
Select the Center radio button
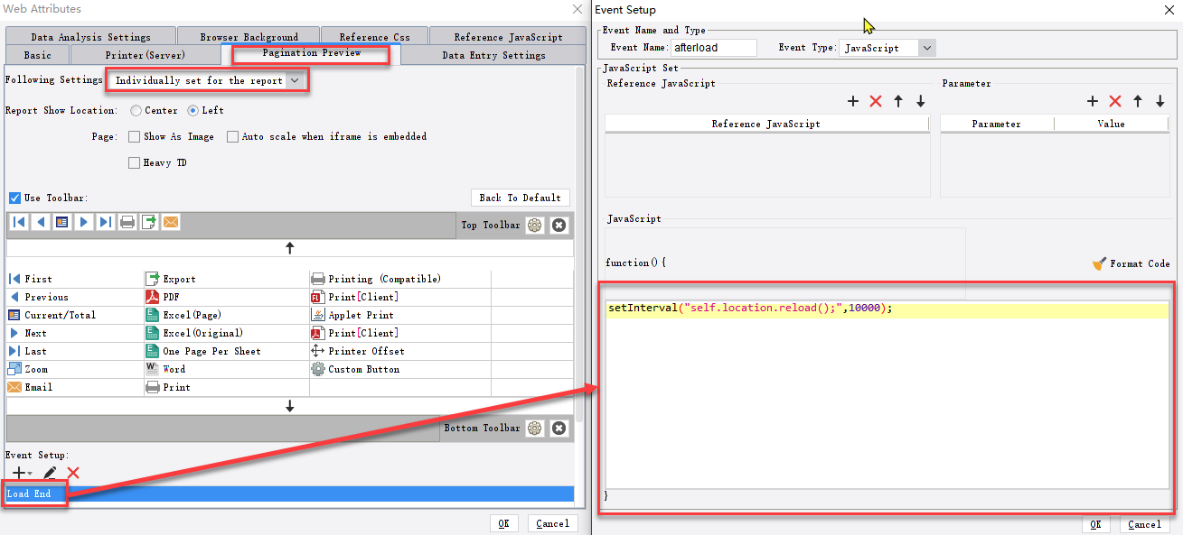point(136,111)
